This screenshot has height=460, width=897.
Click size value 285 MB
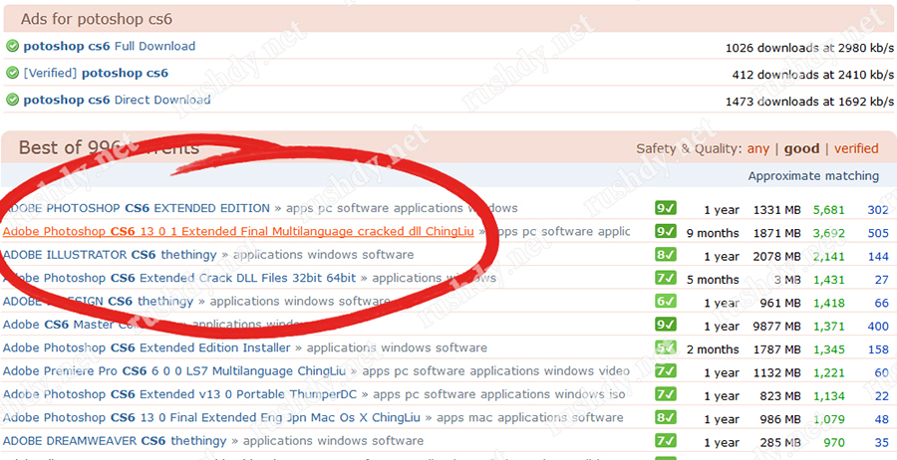coord(780,443)
